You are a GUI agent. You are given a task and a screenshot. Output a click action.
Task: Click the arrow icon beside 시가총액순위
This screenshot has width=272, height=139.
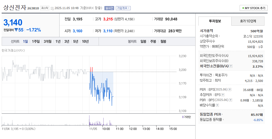click(219, 36)
